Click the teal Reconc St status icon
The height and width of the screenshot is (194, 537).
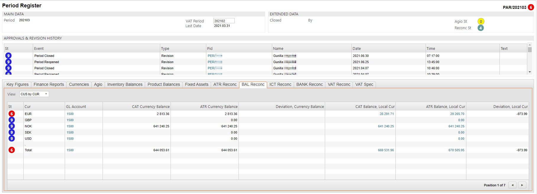(x=481, y=28)
